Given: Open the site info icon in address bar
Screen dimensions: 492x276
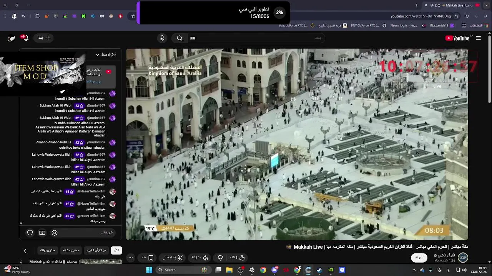Looking at the screenshot, I should click(456, 16).
